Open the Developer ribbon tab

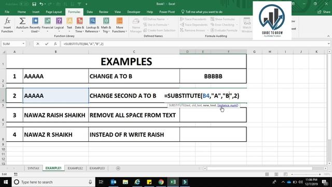click(x=134, y=12)
